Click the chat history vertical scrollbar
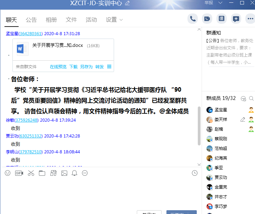 [199, 126]
